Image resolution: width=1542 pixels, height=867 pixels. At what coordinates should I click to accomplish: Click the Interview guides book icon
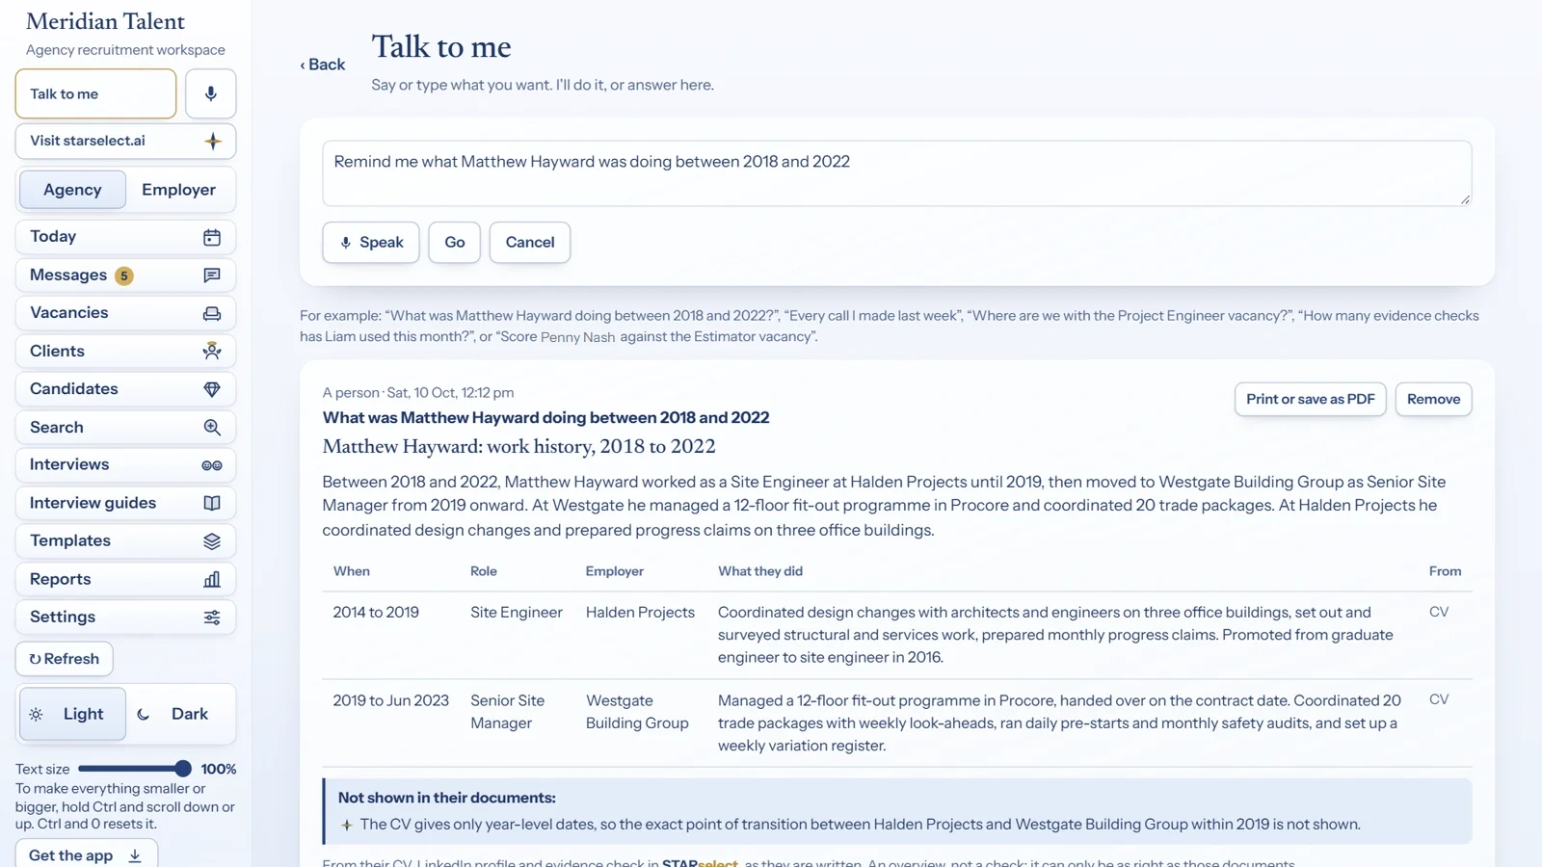tap(212, 503)
